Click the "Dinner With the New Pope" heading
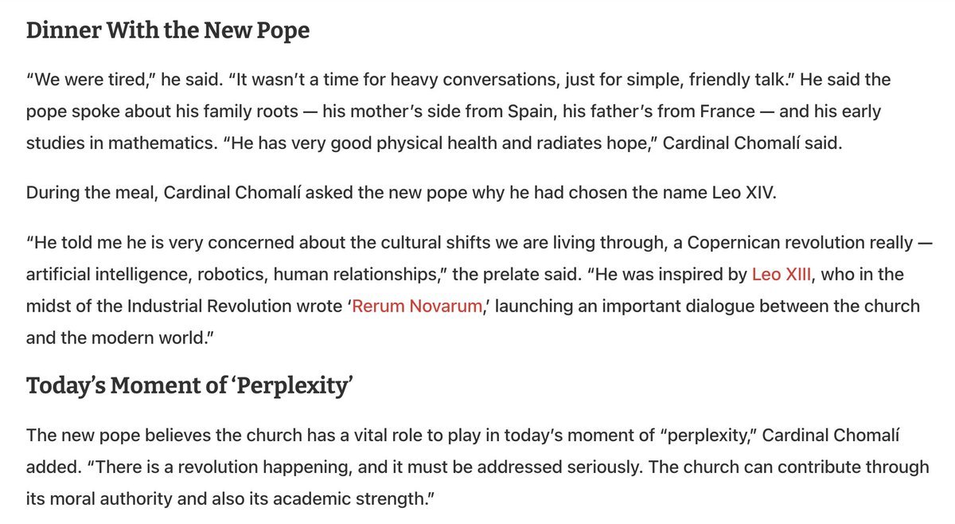The width and height of the screenshot is (955, 524). pyautogui.click(x=168, y=31)
